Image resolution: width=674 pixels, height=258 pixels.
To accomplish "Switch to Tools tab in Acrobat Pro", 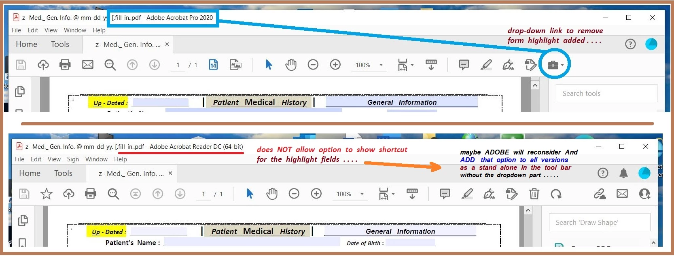I will 60,44.
